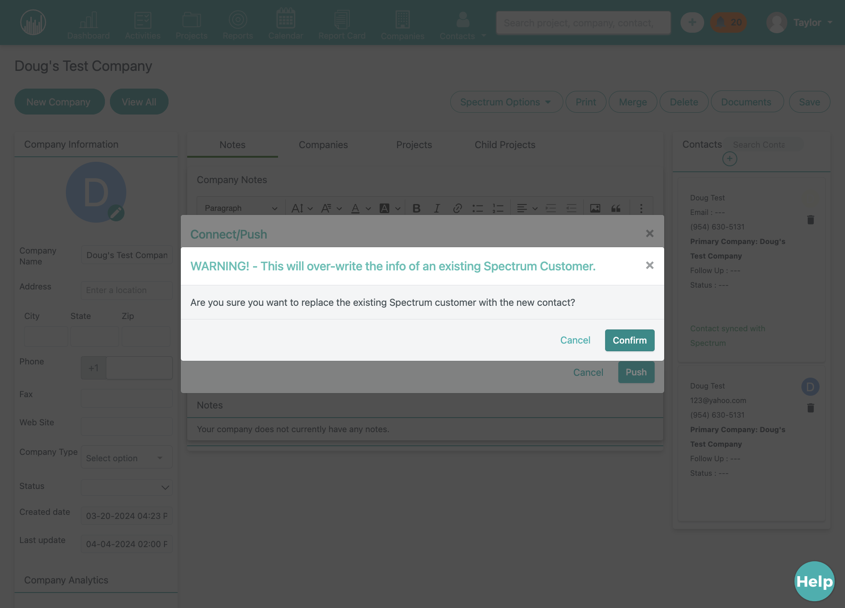
Task: Toggle bold formatting in notes editor
Action: pos(416,208)
